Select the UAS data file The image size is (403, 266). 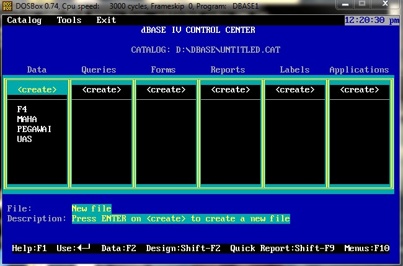[x=24, y=139]
